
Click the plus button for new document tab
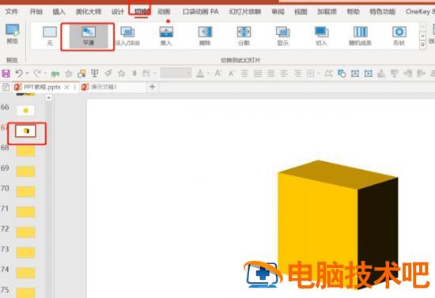pyautogui.click(x=152, y=87)
